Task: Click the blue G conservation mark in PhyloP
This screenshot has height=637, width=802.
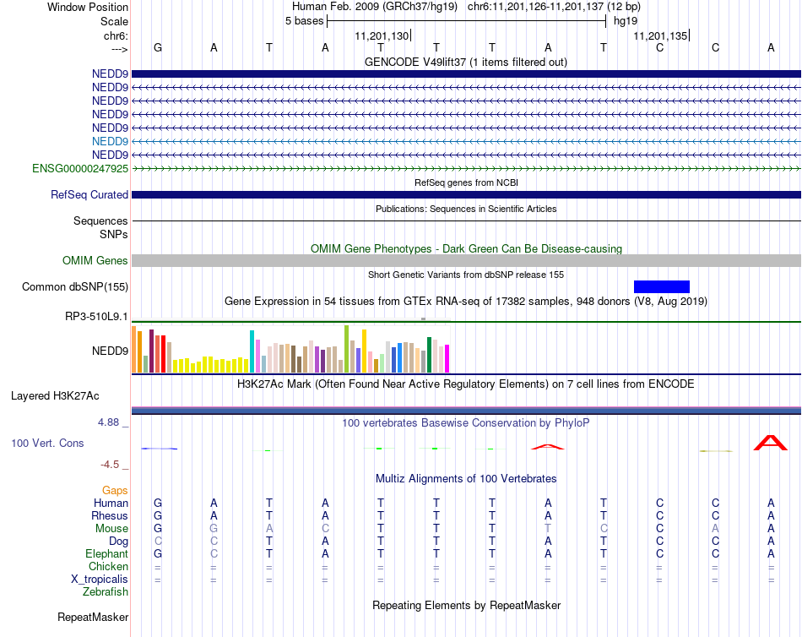Action: (159, 449)
